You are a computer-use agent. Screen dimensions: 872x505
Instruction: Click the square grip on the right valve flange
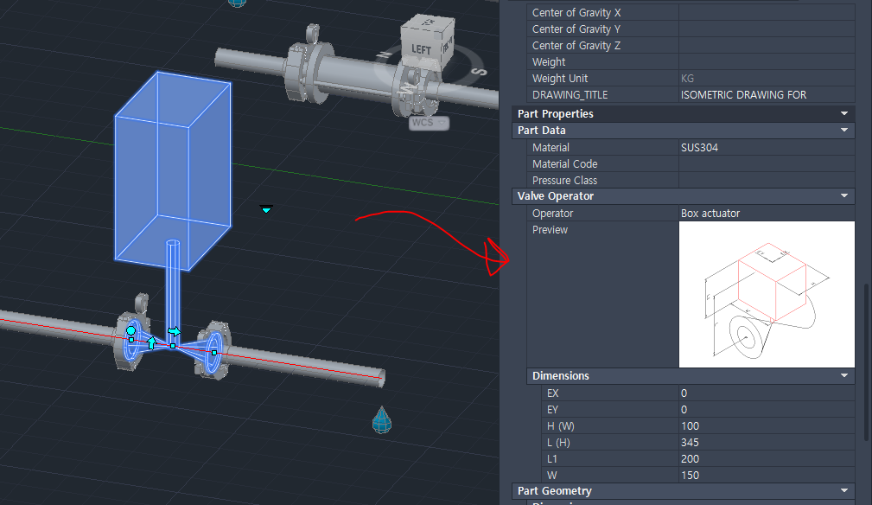[x=214, y=352]
